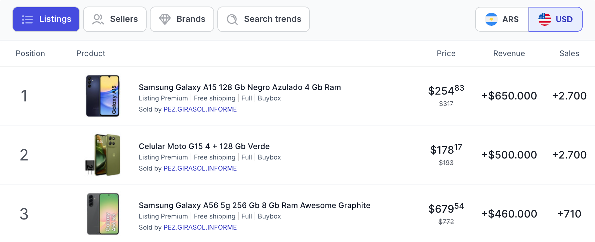
Task: Switch currency to USD
Action: coord(555,20)
